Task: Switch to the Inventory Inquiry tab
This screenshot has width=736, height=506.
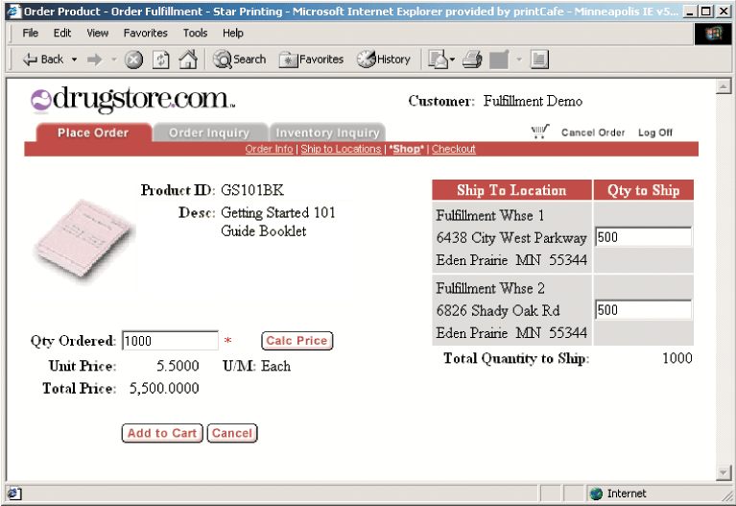Action: pyautogui.click(x=327, y=133)
